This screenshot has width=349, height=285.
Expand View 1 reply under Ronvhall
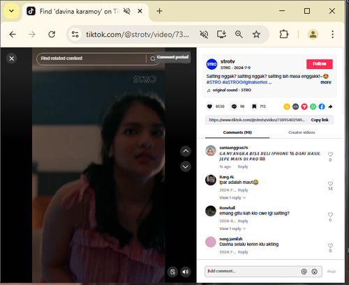pyautogui.click(x=232, y=229)
